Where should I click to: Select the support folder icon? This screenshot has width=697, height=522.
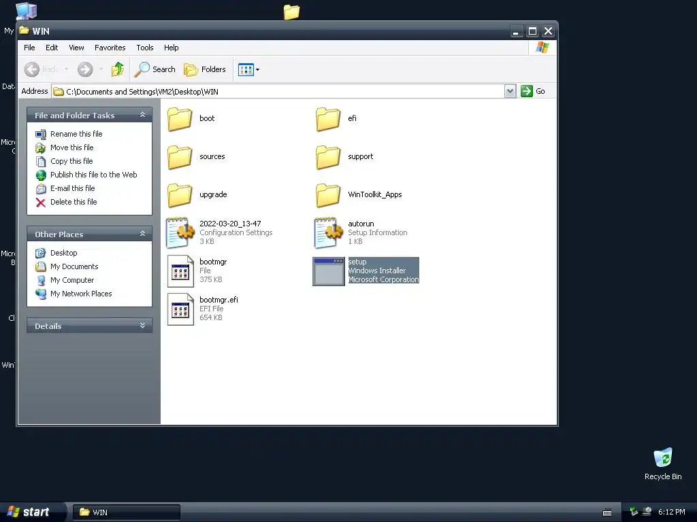[328, 157]
